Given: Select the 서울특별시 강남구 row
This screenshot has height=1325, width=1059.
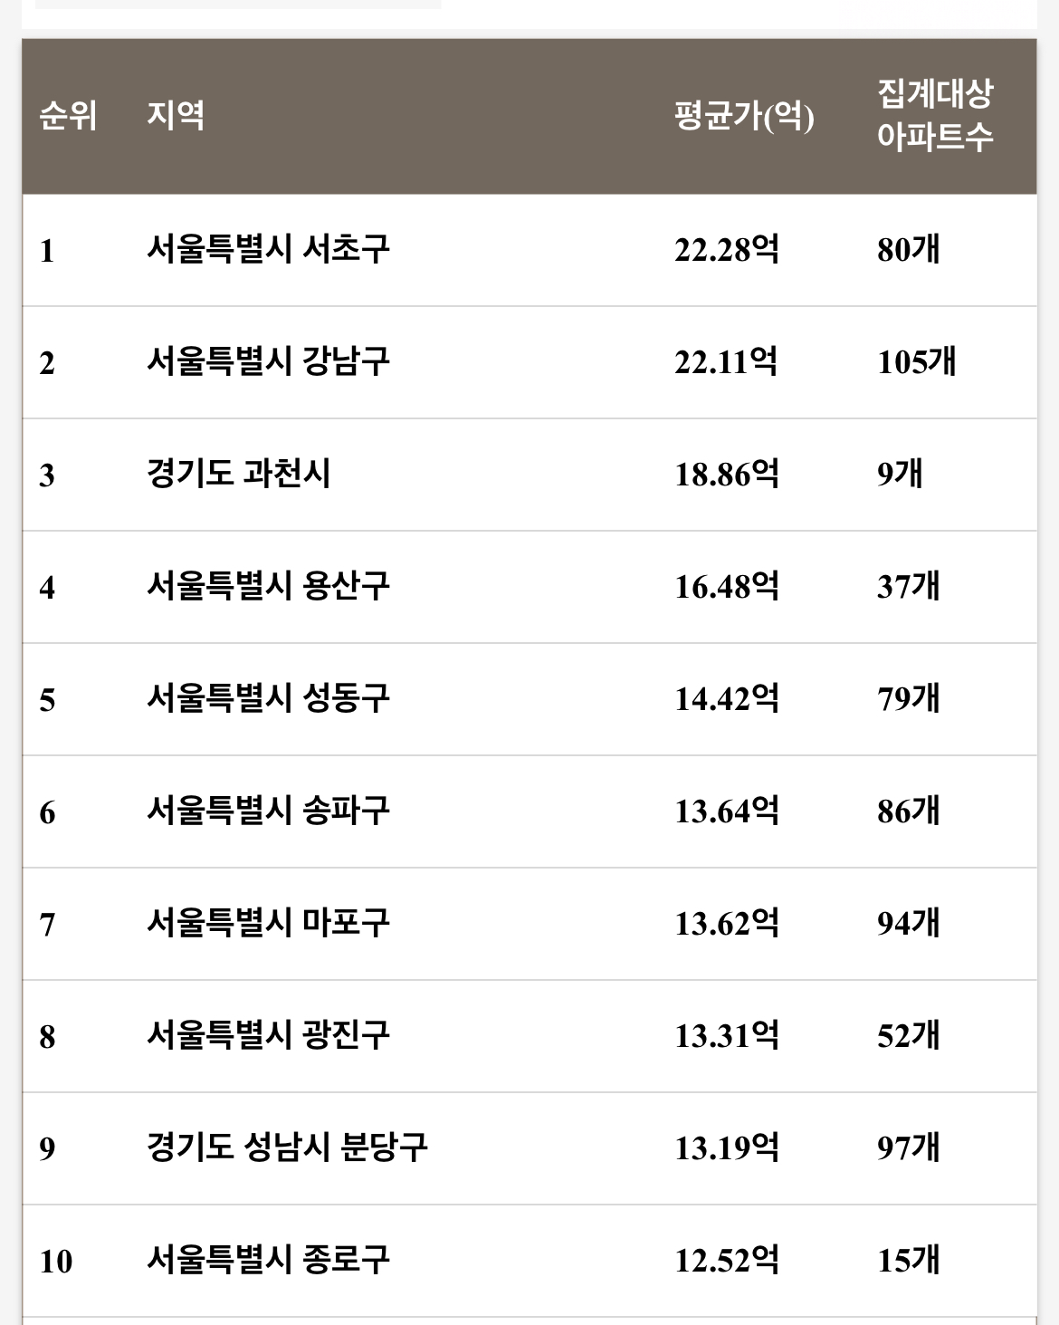Looking at the screenshot, I should (x=529, y=362).
